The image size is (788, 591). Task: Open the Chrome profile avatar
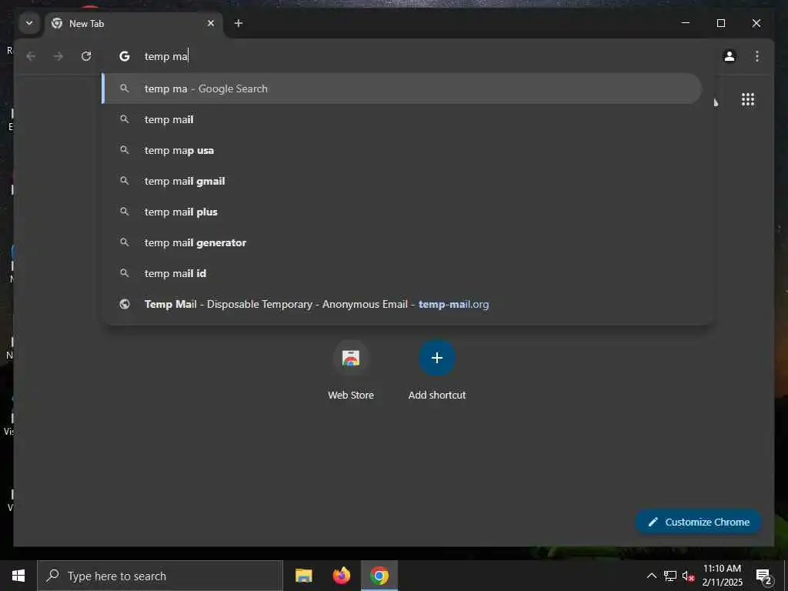[x=730, y=56]
